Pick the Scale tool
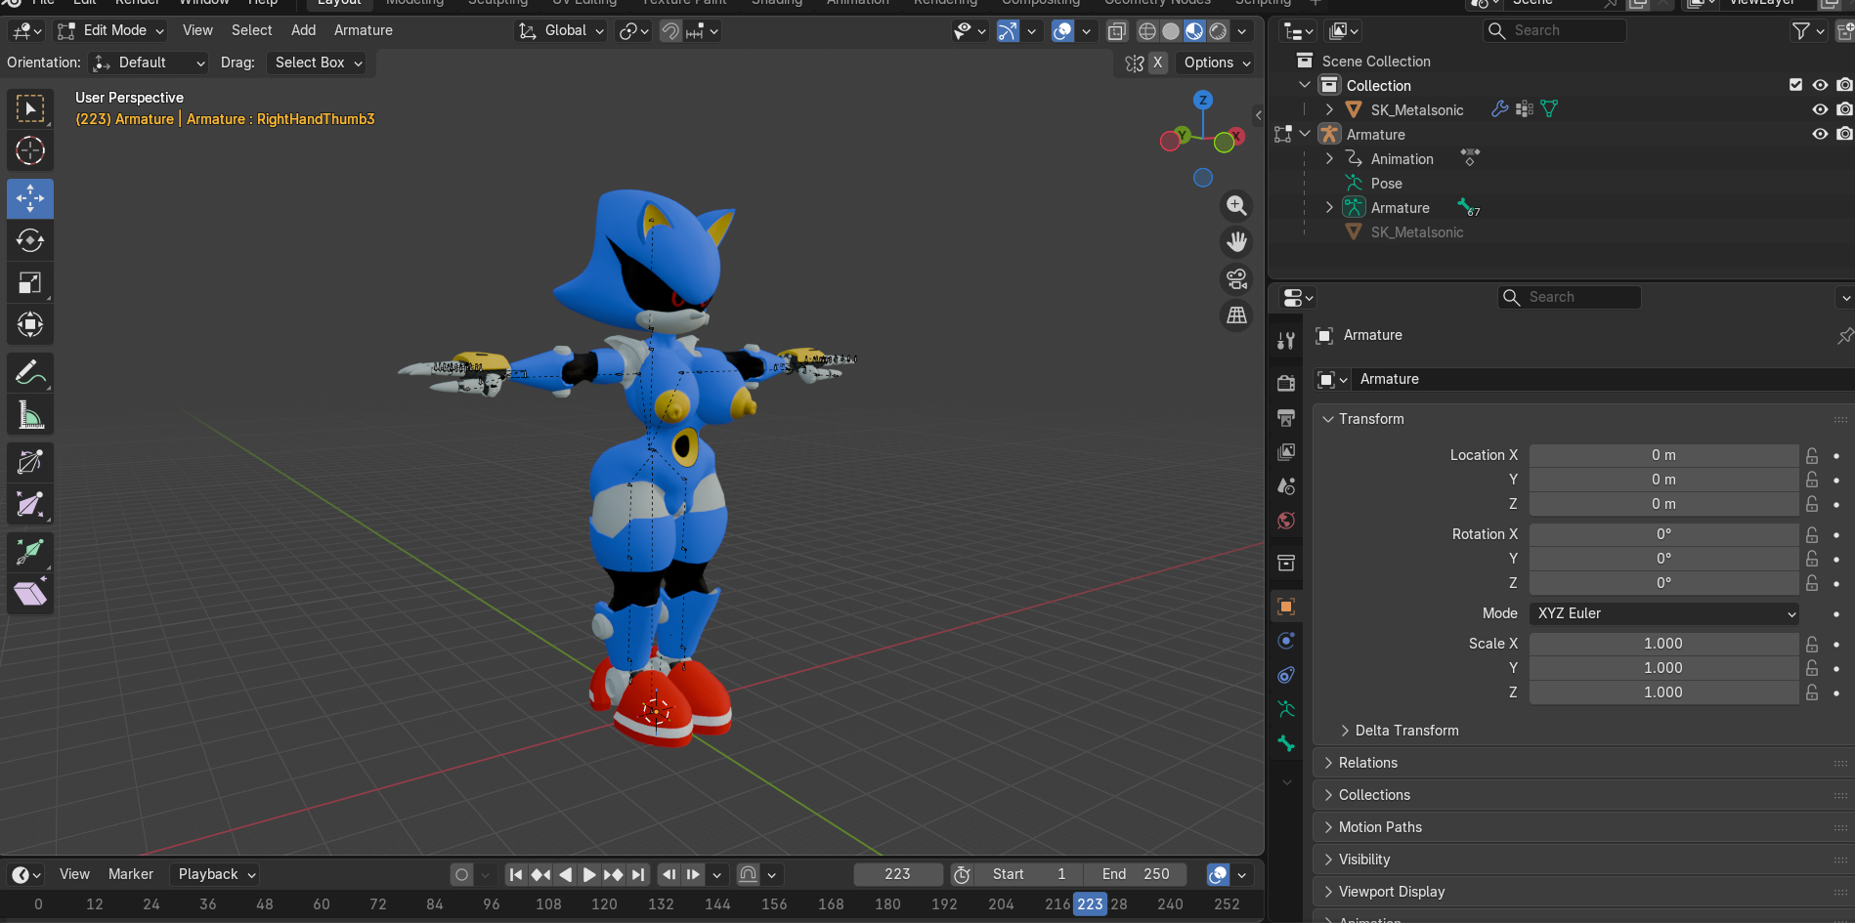 [30, 283]
